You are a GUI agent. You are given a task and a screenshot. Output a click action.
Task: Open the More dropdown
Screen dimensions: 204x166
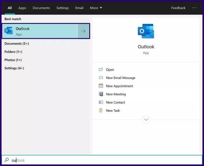click(96, 8)
